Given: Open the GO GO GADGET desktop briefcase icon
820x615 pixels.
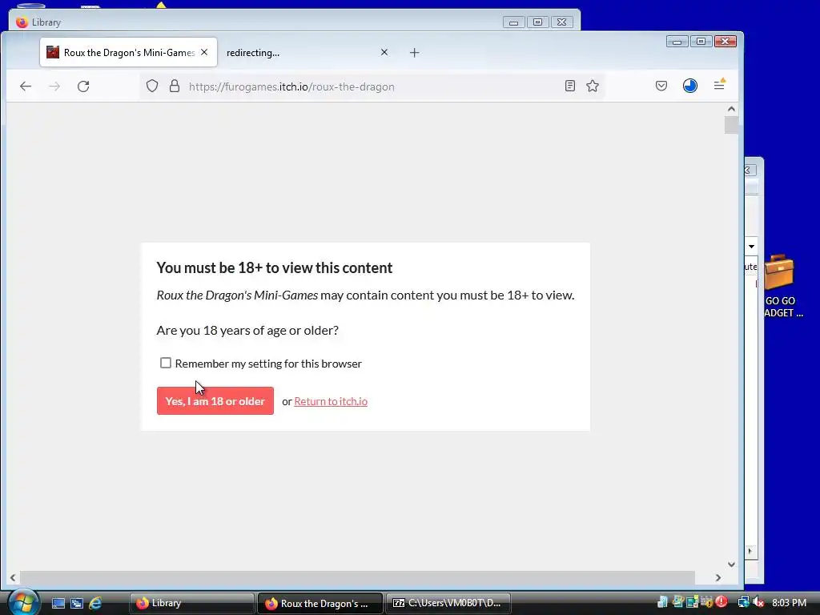Looking at the screenshot, I should point(780,286).
